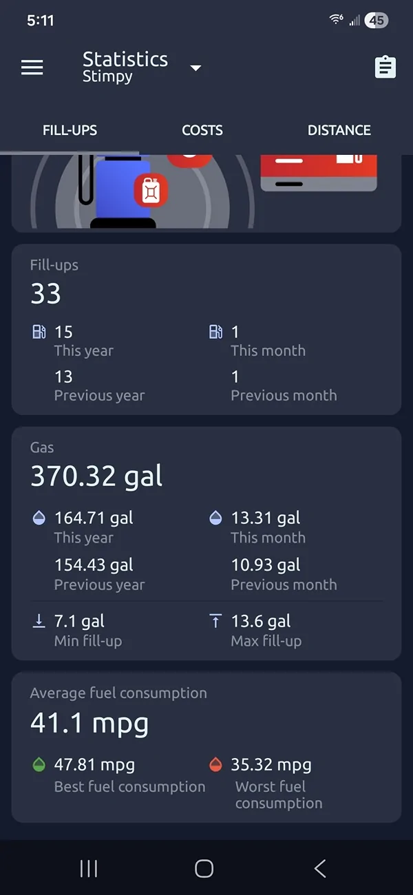
Task: Click the Min fill-up down-arrow icon
Action: [x=39, y=620]
